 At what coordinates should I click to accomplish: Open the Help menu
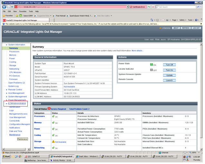pyautogui.click(x=37, y=11)
